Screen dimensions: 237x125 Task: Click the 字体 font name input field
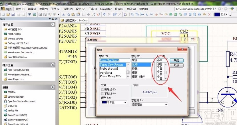[115, 60]
